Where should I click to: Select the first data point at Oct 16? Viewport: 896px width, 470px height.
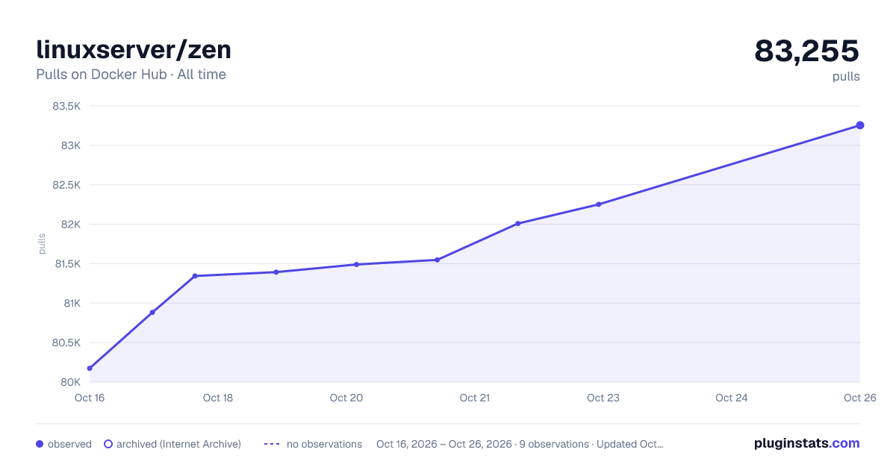90,369
